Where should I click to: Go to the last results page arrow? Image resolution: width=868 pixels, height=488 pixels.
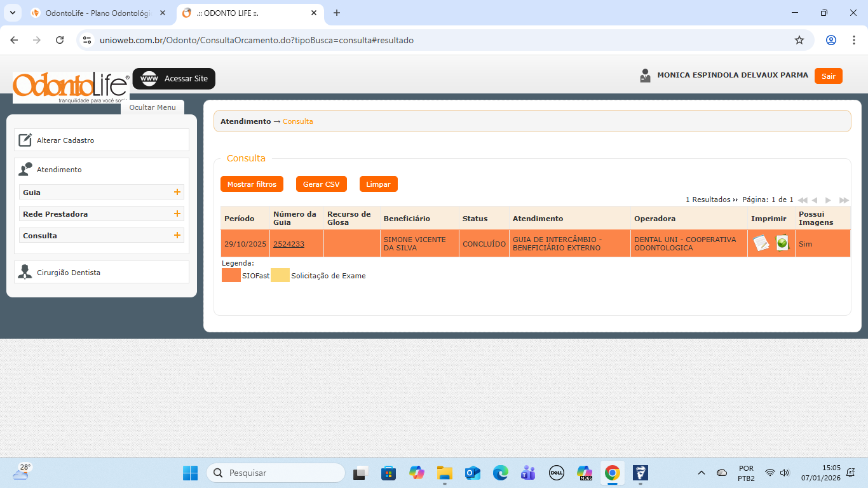click(844, 200)
